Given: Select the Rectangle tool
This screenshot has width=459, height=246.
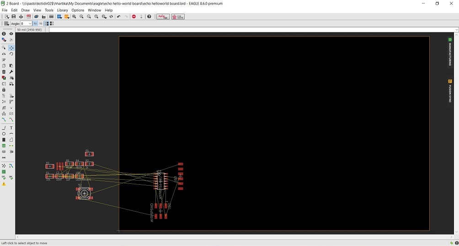Looking at the screenshot, I should [4, 140].
